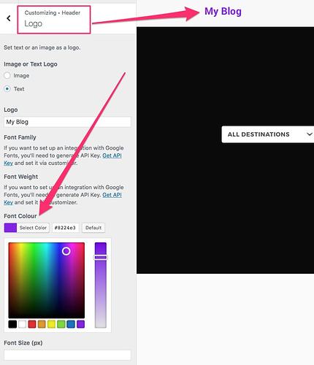Click the purple current color preview swatch
314x365 pixels.
10,228
